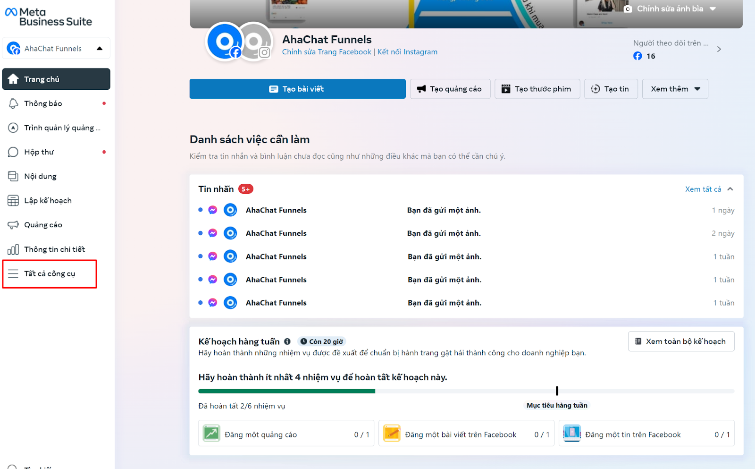The image size is (755, 469).
Task: Open Chỉnh sửa Trang Facebook link
Action: pos(327,52)
